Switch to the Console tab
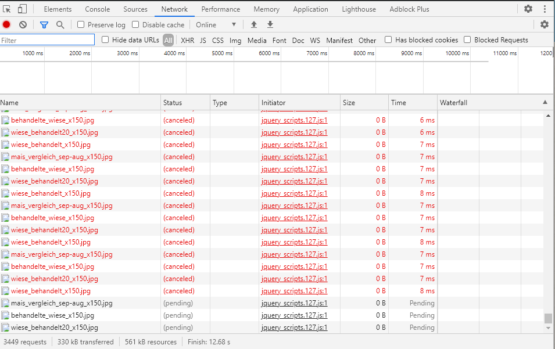This screenshot has width=555, height=349. click(x=97, y=9)
